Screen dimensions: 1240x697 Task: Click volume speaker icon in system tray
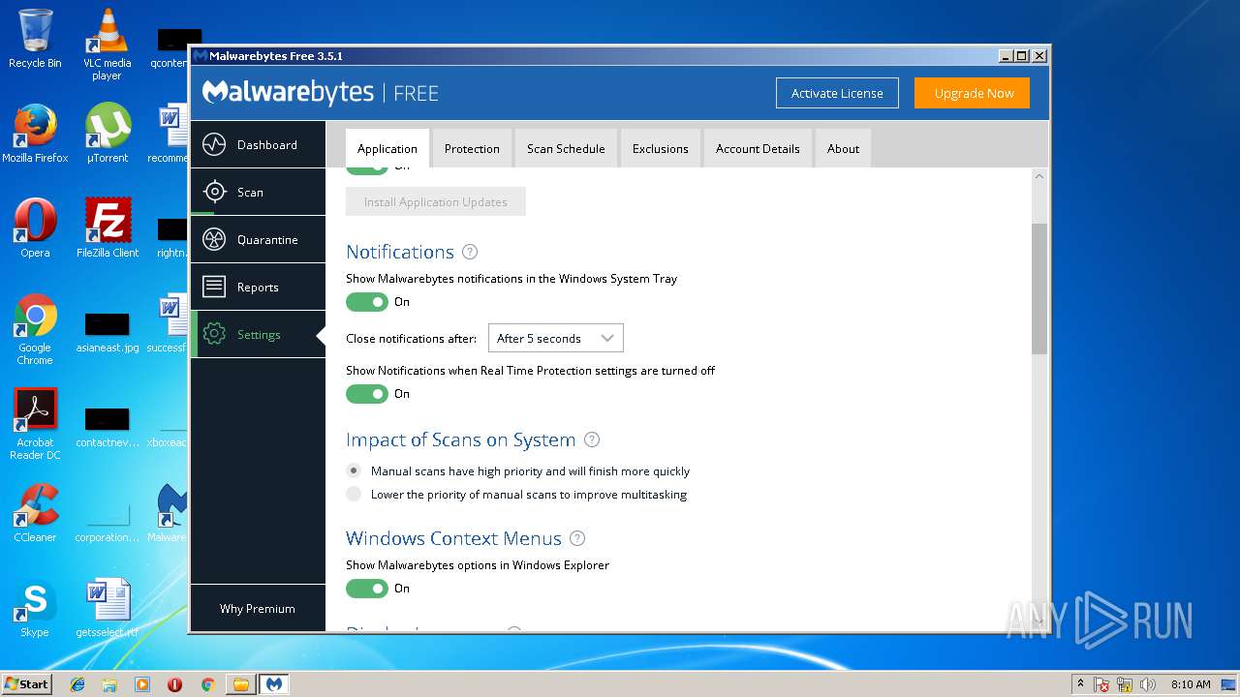1147,684
